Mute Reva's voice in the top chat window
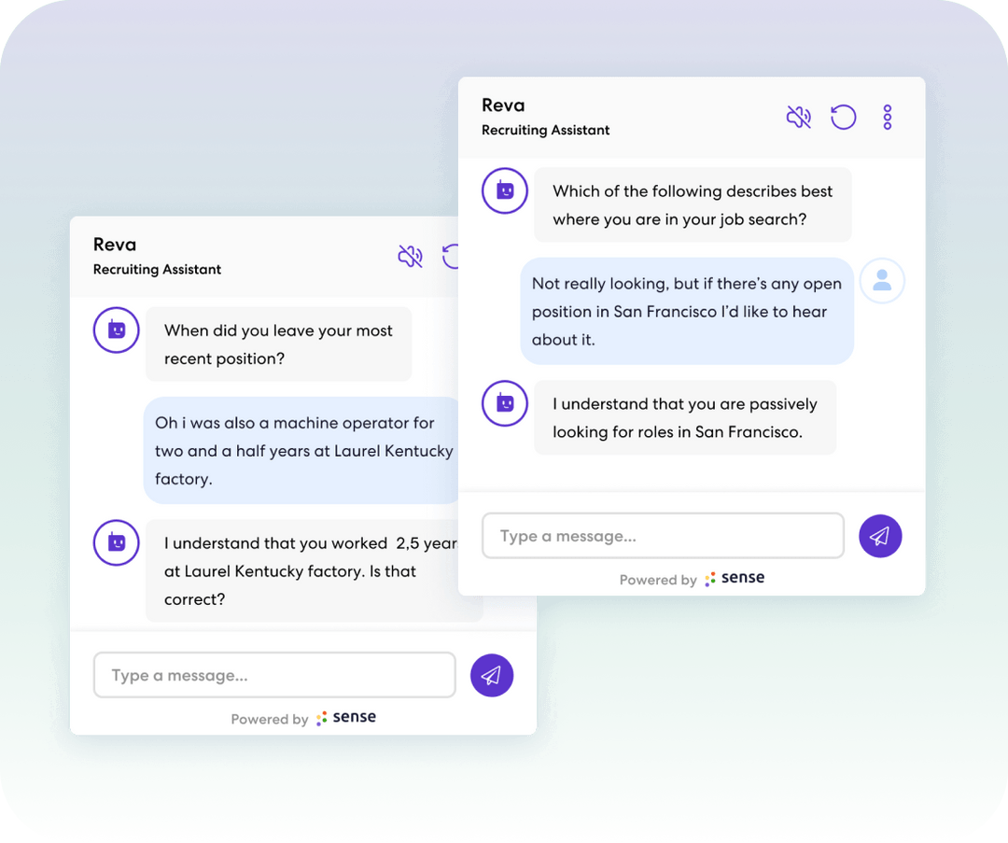 click(x=799, y=117)
